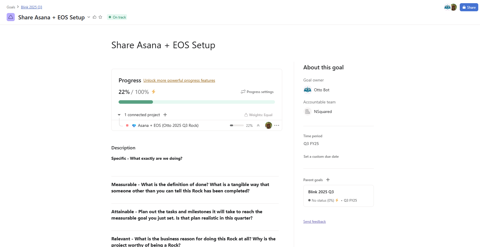Open the goal title dropdown arrow
480x247 pixels.
(x=89, y=17)
